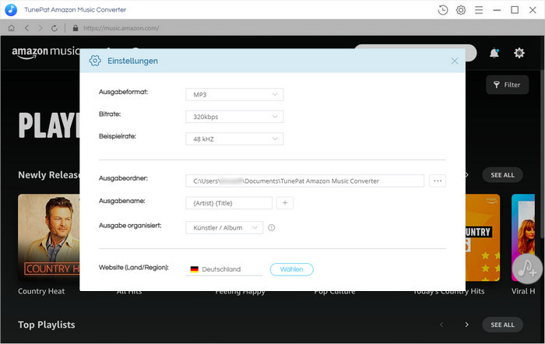This screenshot has width=545, height=344.
Task: Click the padlock security icon
Action: coord(76,28)
